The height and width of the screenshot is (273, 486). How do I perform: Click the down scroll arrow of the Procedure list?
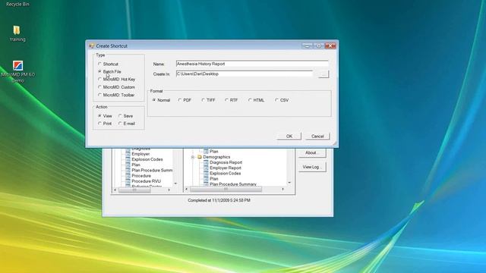point(175,184)
